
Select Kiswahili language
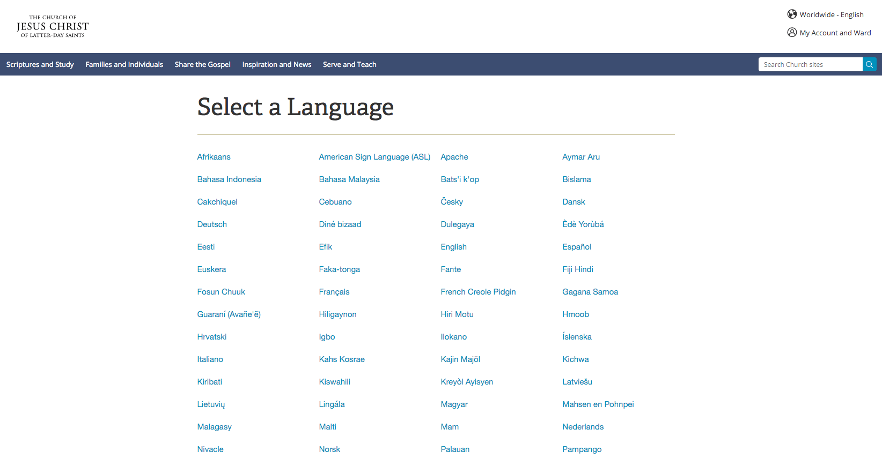[x=334, y=382]
